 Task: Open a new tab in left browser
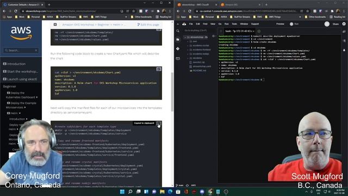tap(49, 4)
